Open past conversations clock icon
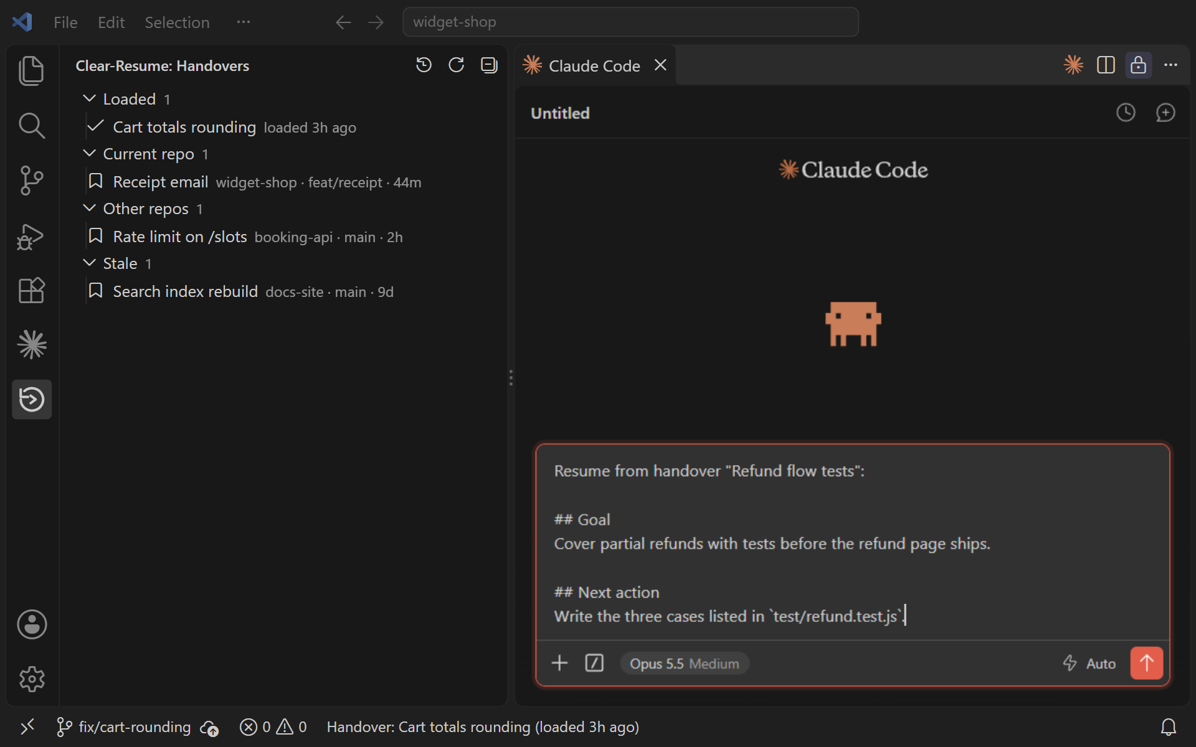This screenshot has height=747, width=1196. point(1126,113)
